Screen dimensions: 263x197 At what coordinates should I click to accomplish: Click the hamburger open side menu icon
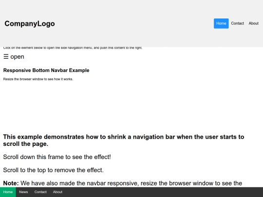click(14, 56)
